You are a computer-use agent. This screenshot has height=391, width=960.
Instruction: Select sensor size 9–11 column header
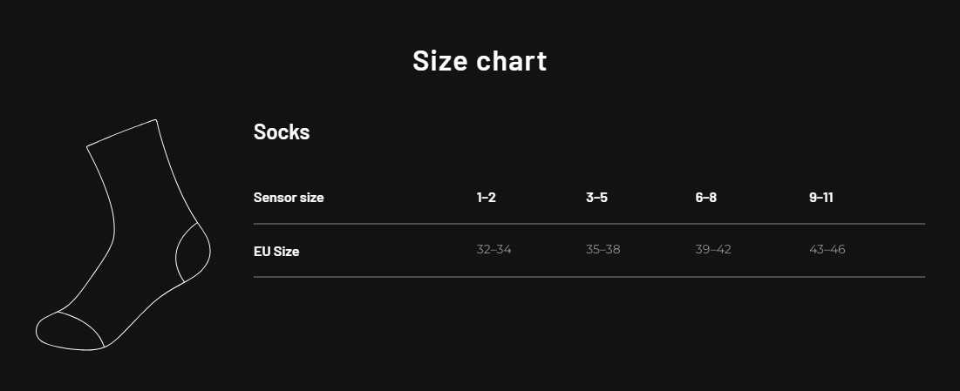(821, 198)
